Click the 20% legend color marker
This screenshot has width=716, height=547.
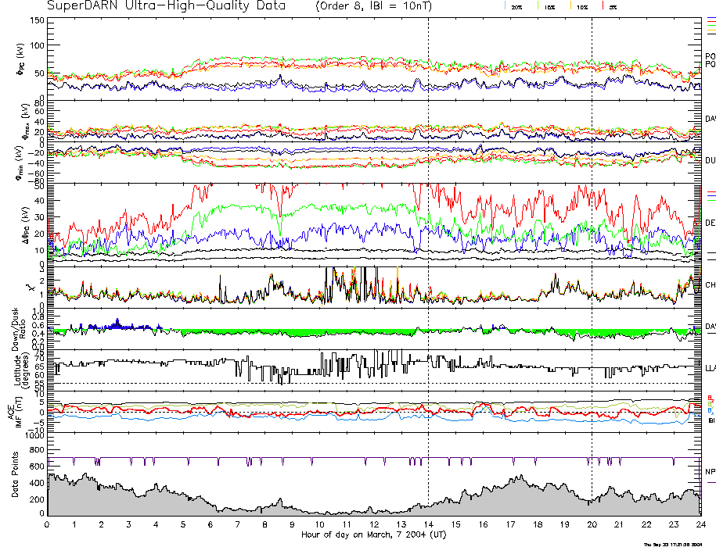click(505, 6)
